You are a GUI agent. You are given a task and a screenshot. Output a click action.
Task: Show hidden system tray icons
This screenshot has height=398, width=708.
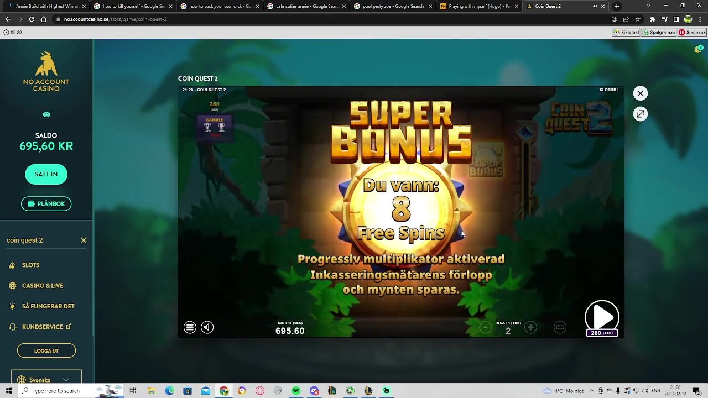tap(591, 391)
